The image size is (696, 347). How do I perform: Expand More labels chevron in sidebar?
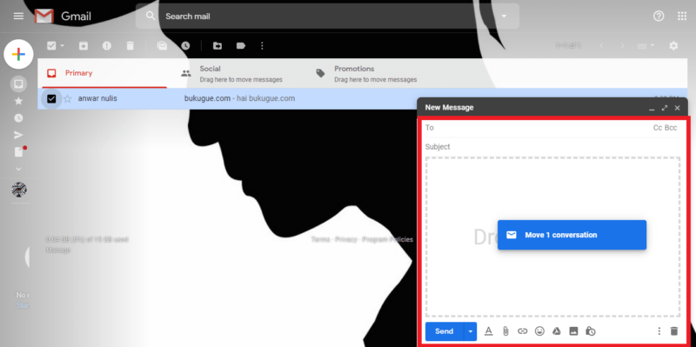point(18,169)
